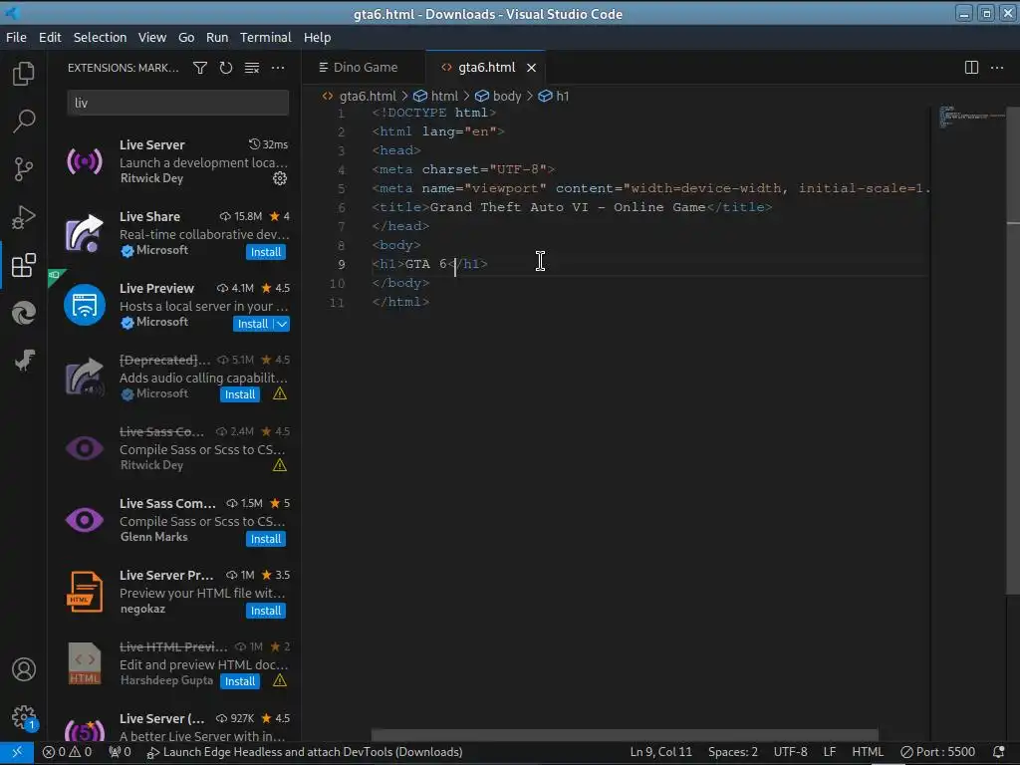This screenshot has height=765, width=1020.
Task: Select HTML language mode in status bar
Action: pos(868,752)
